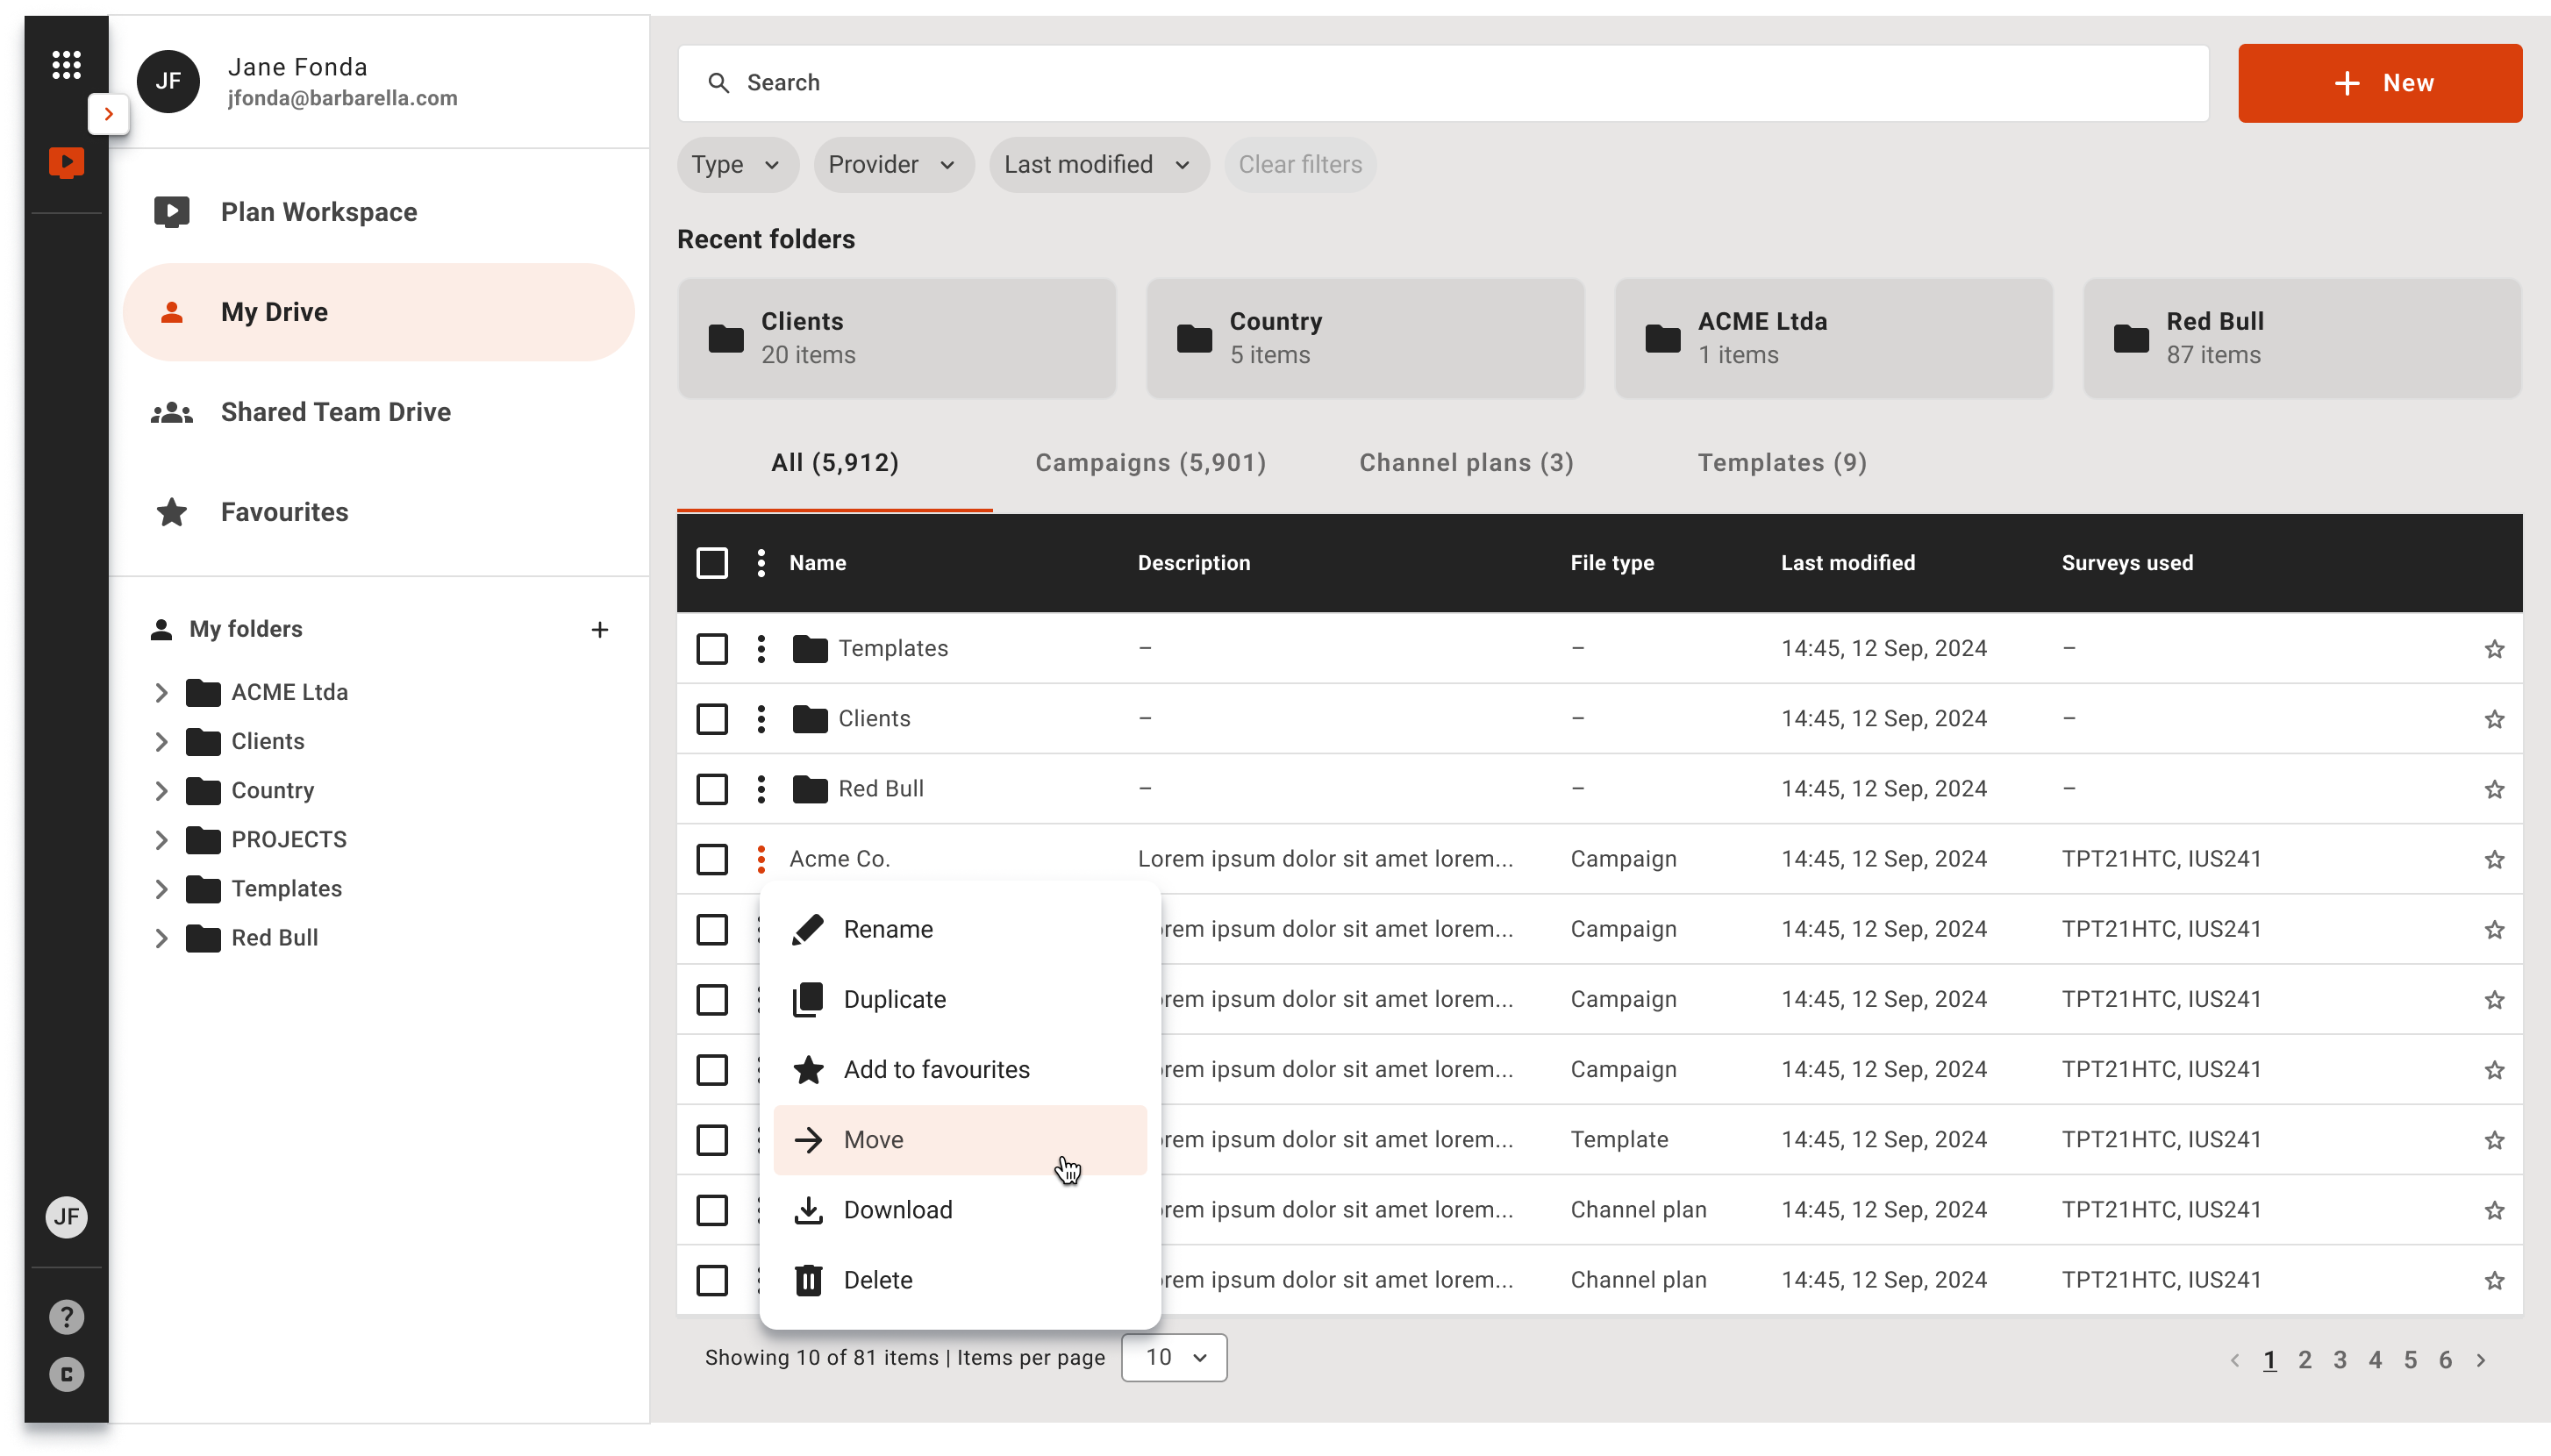Click the plus icon beside My folders
This screenshot has width=2551, height=1456.
pos(599,629)
